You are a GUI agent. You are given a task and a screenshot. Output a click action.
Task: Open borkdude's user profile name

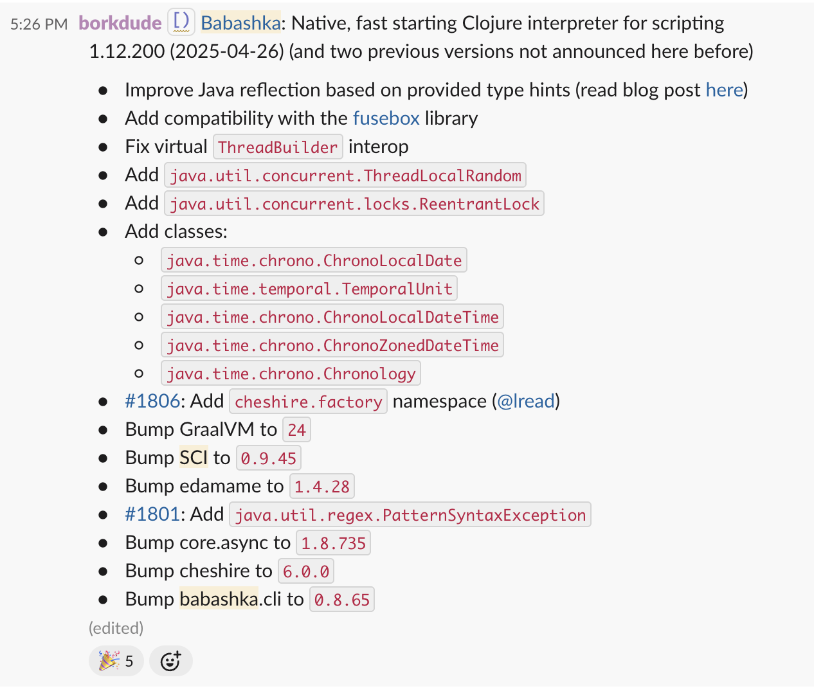[x=120, y=23]
